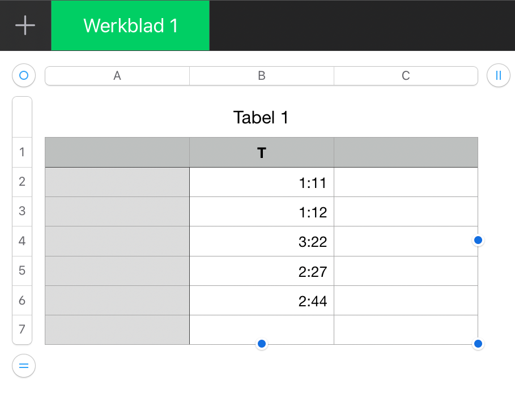Select the cell containing 1:11
Screen dimensions: 515x415
click(x=262, y=182)
